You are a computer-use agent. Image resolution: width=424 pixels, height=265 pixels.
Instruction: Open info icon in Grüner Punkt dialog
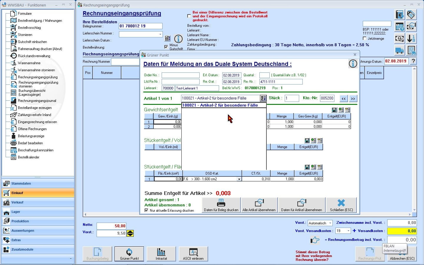pos(353,63)
